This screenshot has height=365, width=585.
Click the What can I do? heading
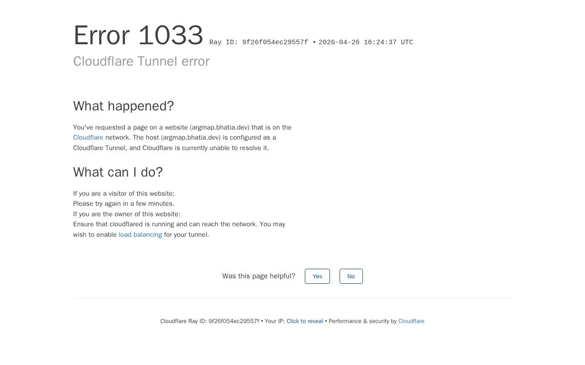[118, 172]
